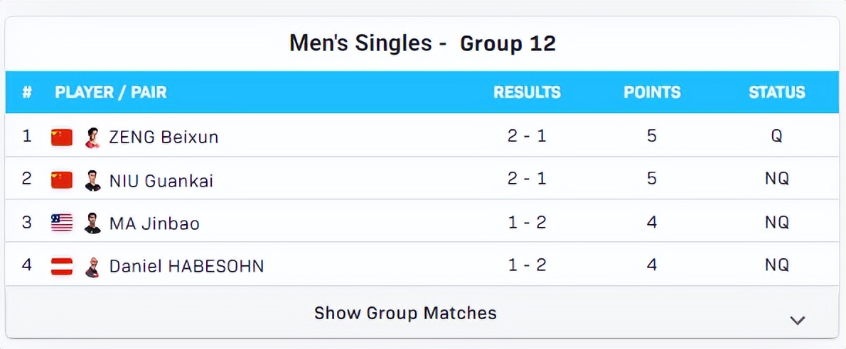Click China flag icon beside NIU Guankai
Viewport: 846px width, 349px height.
point(62,180)
